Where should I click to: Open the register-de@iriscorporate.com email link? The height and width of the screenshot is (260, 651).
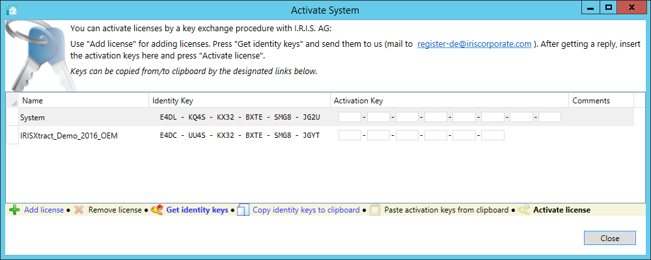474,44
